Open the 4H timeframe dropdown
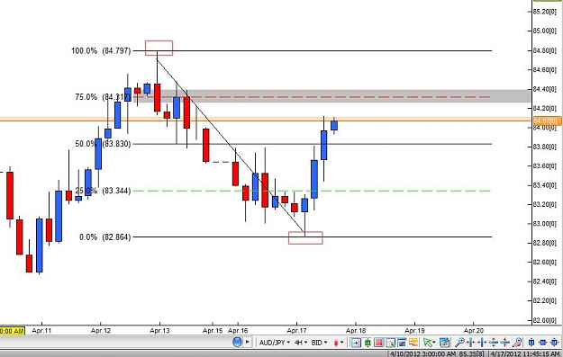This screenshot has width=563, height=357. [x=301, y=343]
